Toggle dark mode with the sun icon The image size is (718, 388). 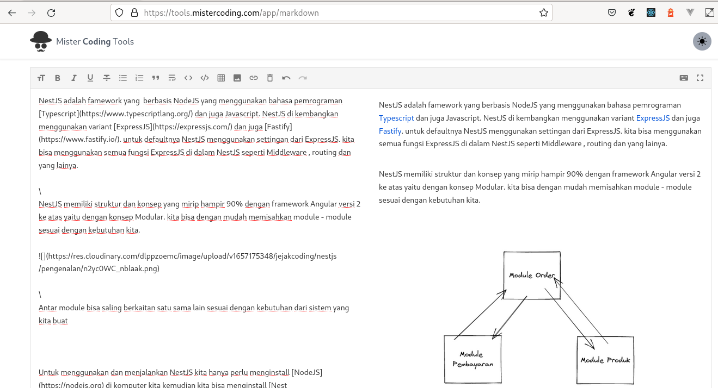702,41
